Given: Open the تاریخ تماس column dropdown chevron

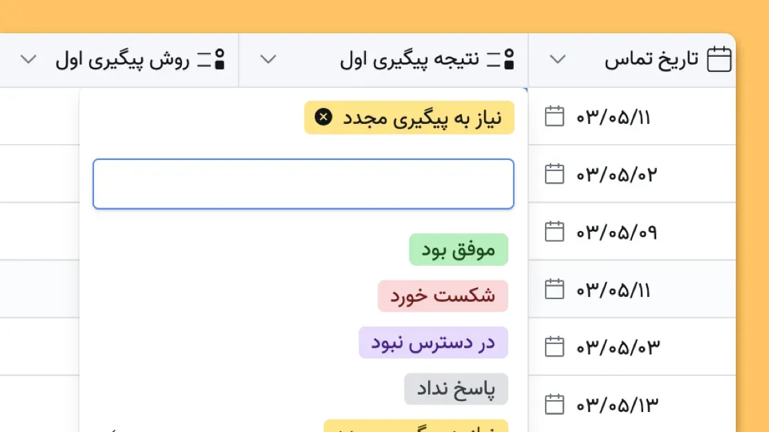Looking at the screenshot, I should point(556,60).
